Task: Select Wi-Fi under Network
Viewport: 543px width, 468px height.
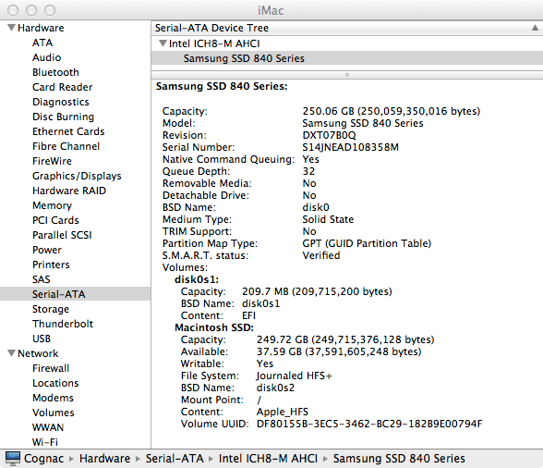Action: click(x=45, y=442)
